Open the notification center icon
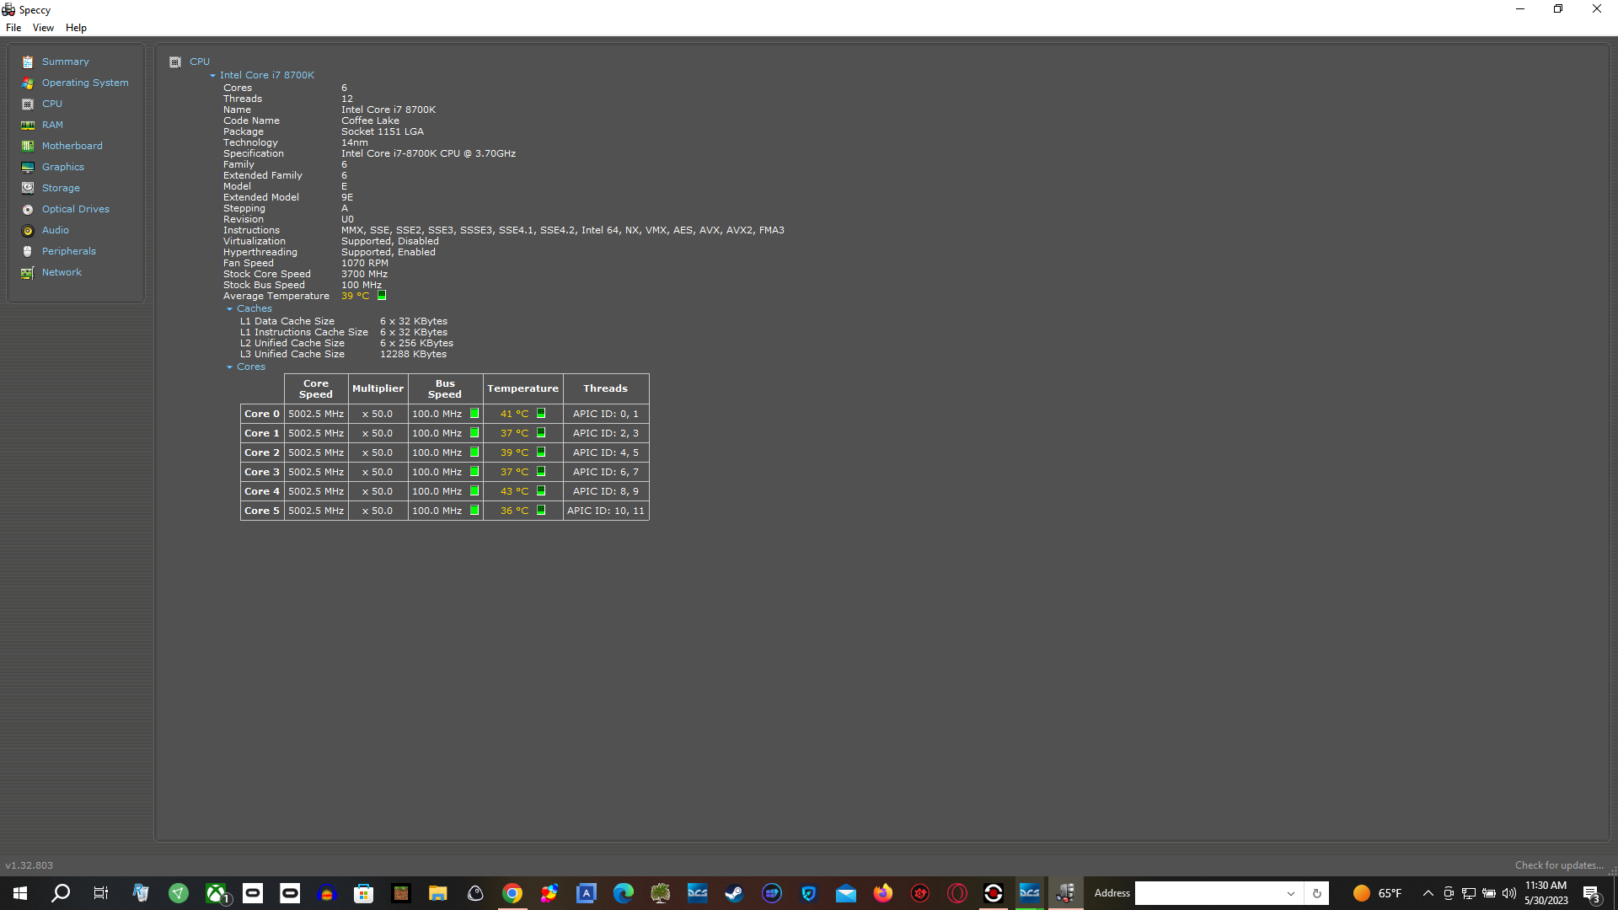 point(1591,893)
